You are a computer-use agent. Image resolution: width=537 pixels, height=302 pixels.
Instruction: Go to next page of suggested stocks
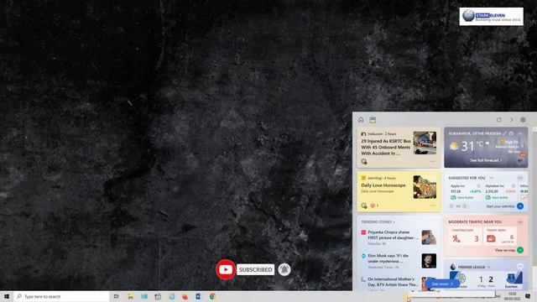pos(465,206)
